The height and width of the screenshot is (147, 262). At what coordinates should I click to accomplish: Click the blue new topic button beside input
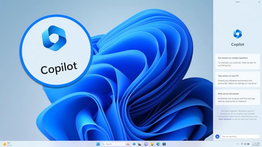217,136
